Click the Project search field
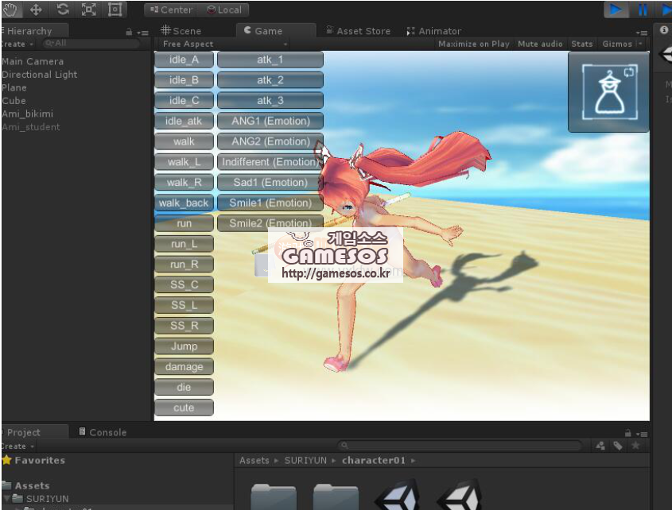 (460, 446)
